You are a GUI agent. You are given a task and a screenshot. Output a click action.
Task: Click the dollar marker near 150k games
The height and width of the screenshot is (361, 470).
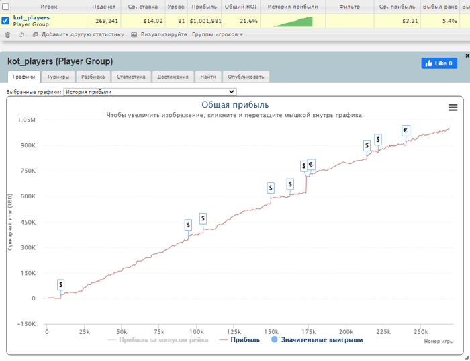click(x=271, y=188)
